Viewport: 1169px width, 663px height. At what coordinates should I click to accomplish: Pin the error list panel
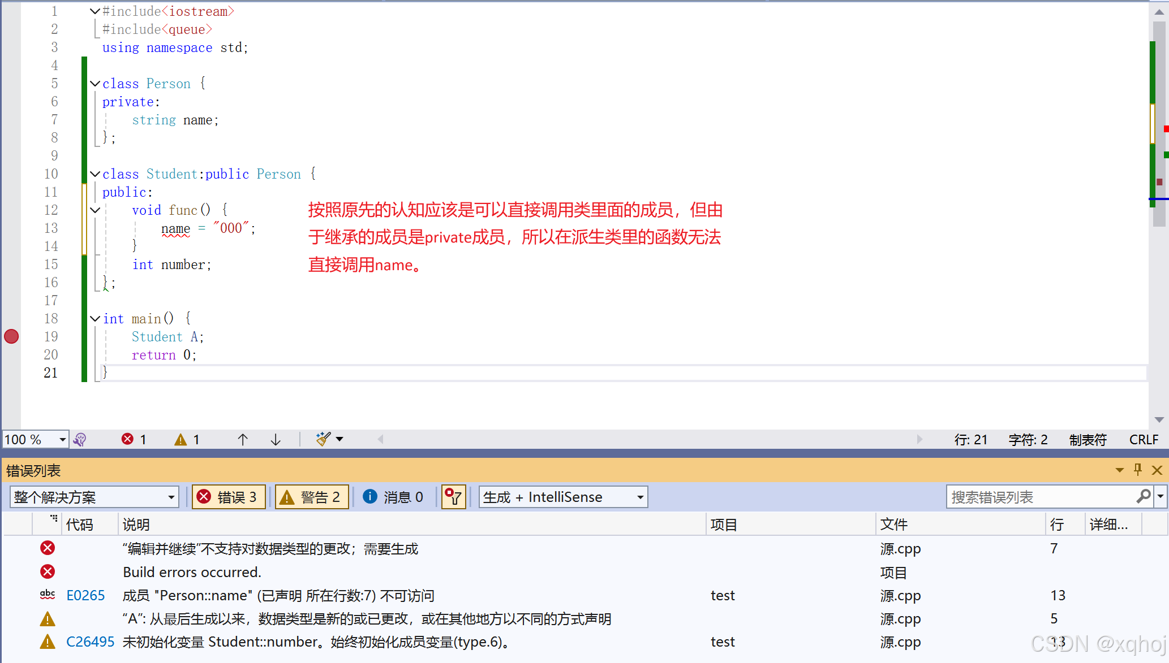coord(1138,470)
